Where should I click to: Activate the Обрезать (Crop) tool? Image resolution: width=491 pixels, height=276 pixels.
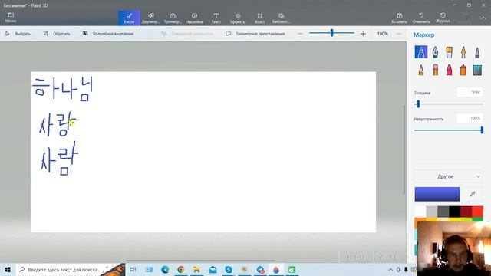(57, 34)
